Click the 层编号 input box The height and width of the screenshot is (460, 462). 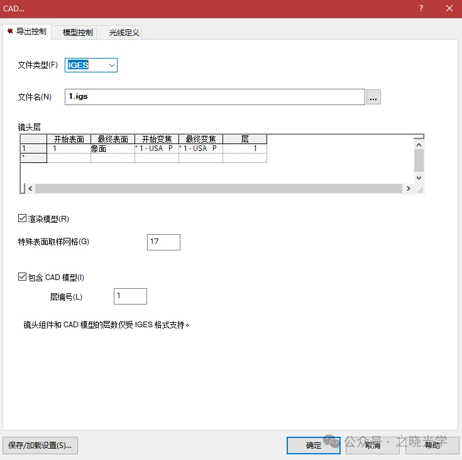pos(130,296)
